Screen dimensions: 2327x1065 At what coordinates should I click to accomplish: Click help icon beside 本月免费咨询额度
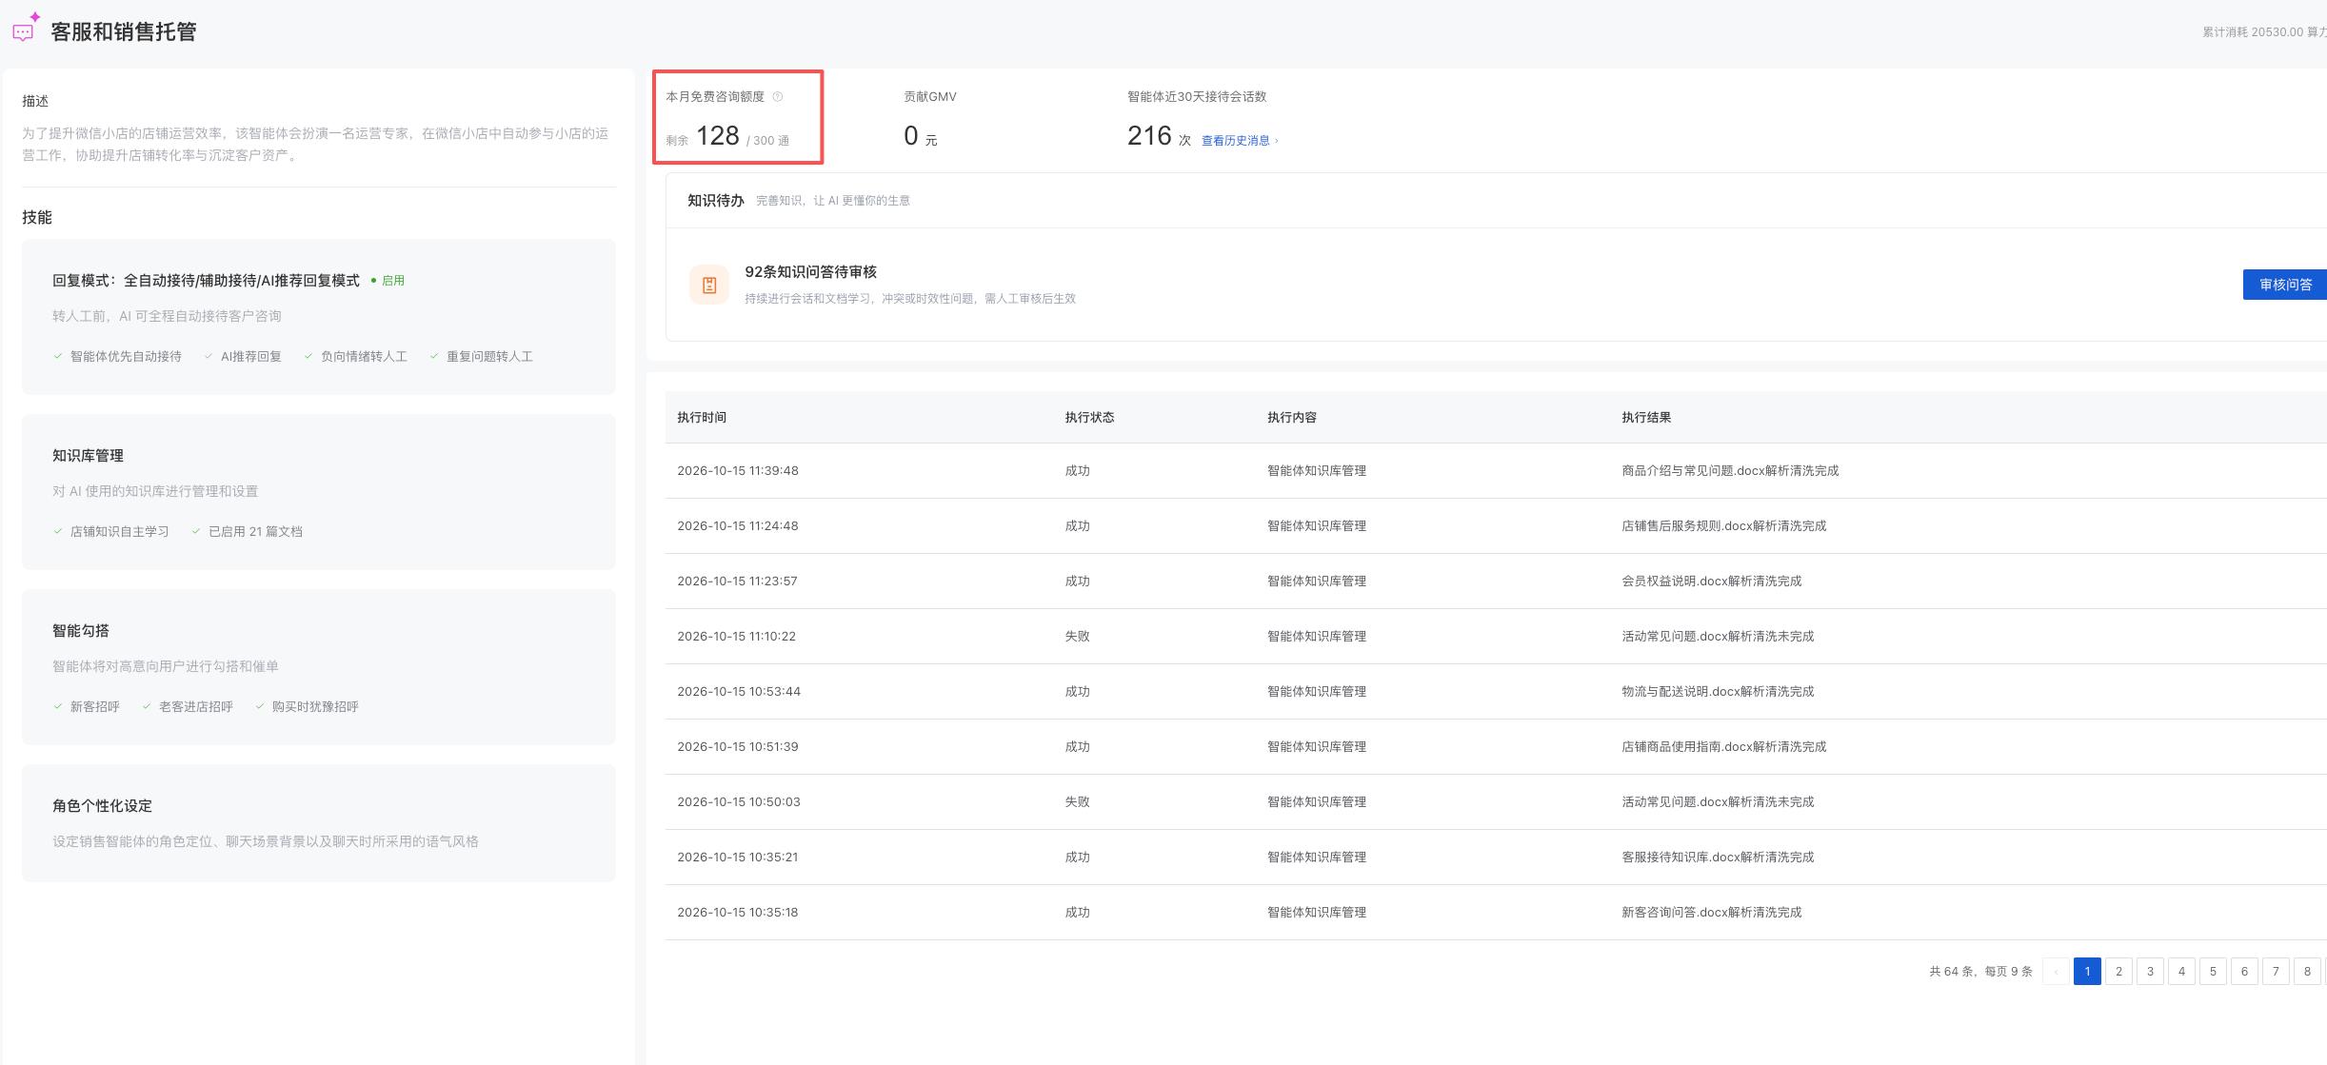777,96
